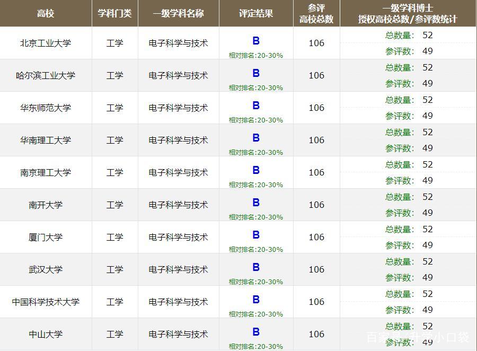Select the school name "南京理工大学"
The width and height of the screenshot is (477, 351).
pos(46,172)
